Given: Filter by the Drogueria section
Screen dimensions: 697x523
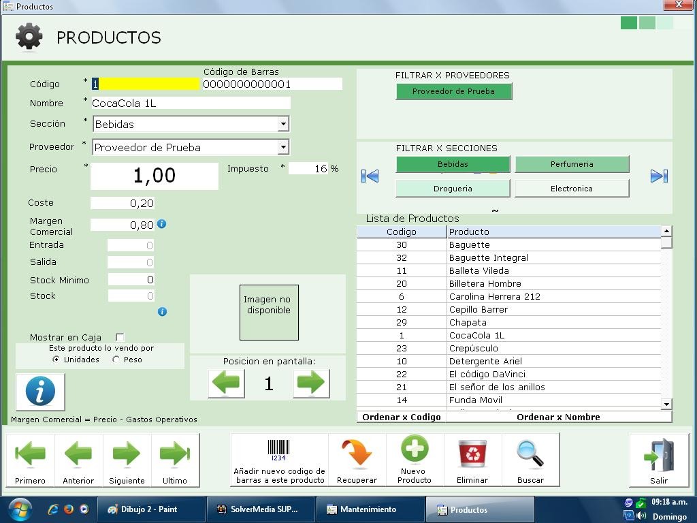Looking at the screenshot, I should pos(453,189).
